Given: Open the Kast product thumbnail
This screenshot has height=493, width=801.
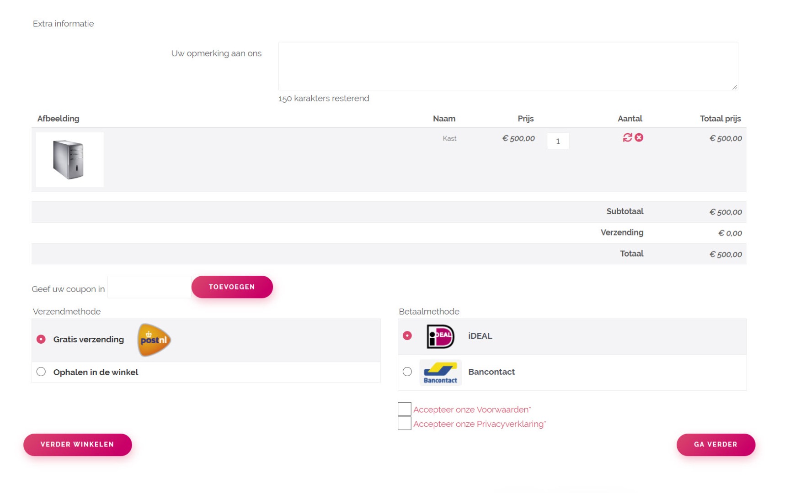Looking at the screenshot, I should pos(69,159).
